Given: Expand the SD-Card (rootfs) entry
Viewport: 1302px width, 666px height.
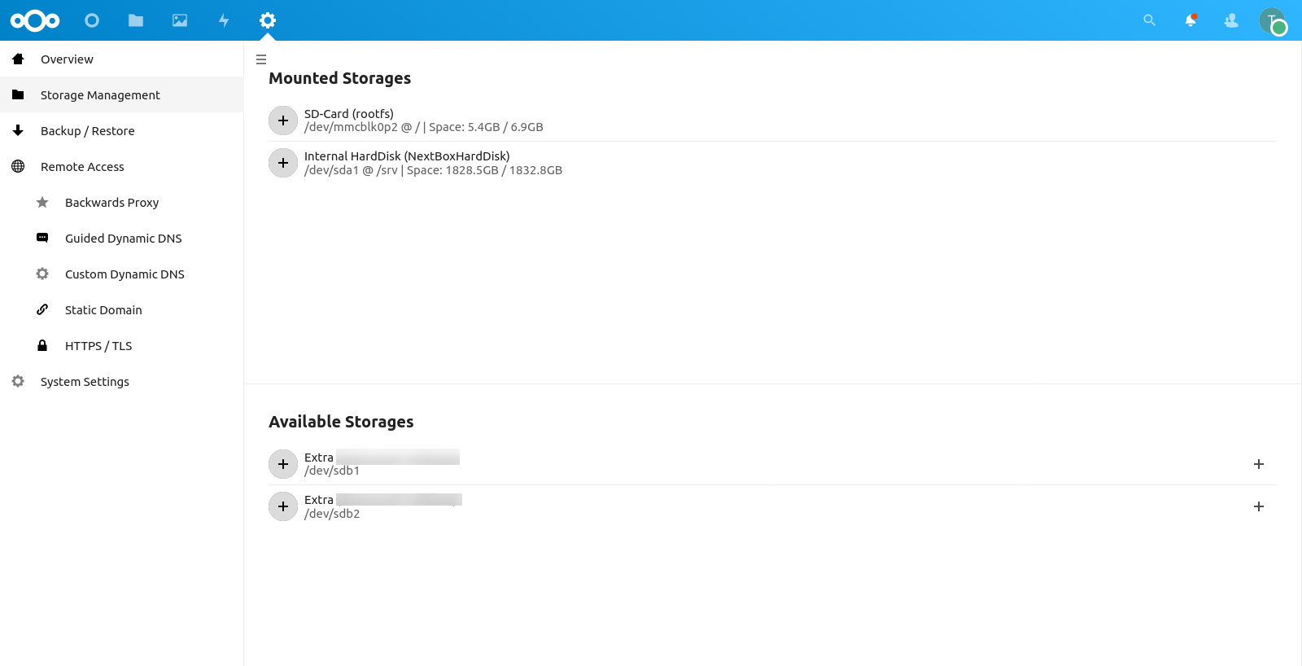Looking at the screenshot, I should pos(283,120).
